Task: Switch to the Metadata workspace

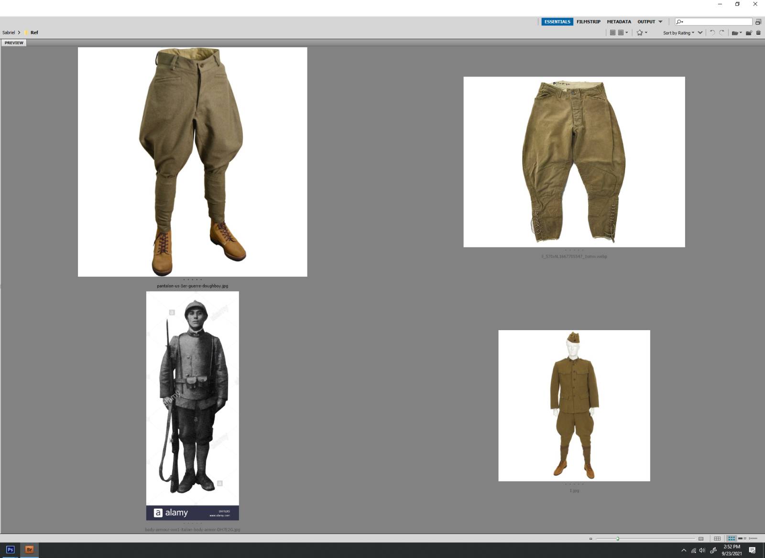Action: click(619, 21)
